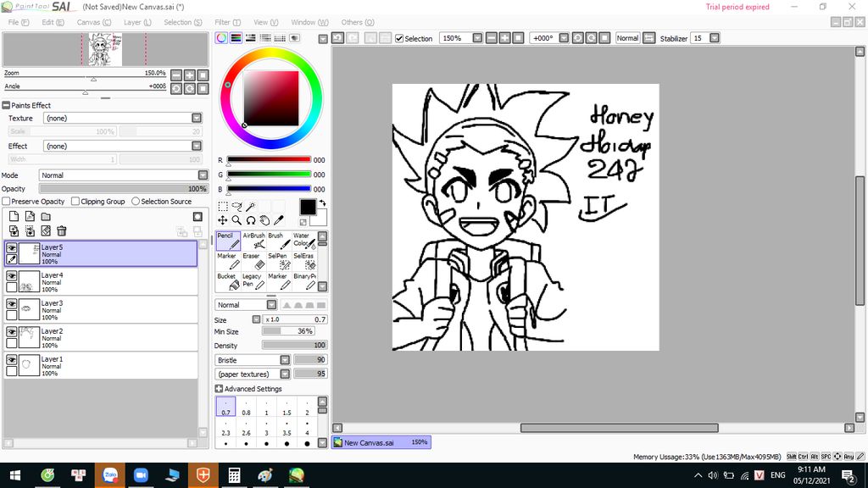868x488 pixels.
Task: Choose the SelEras tool
Action: point(304,261)
